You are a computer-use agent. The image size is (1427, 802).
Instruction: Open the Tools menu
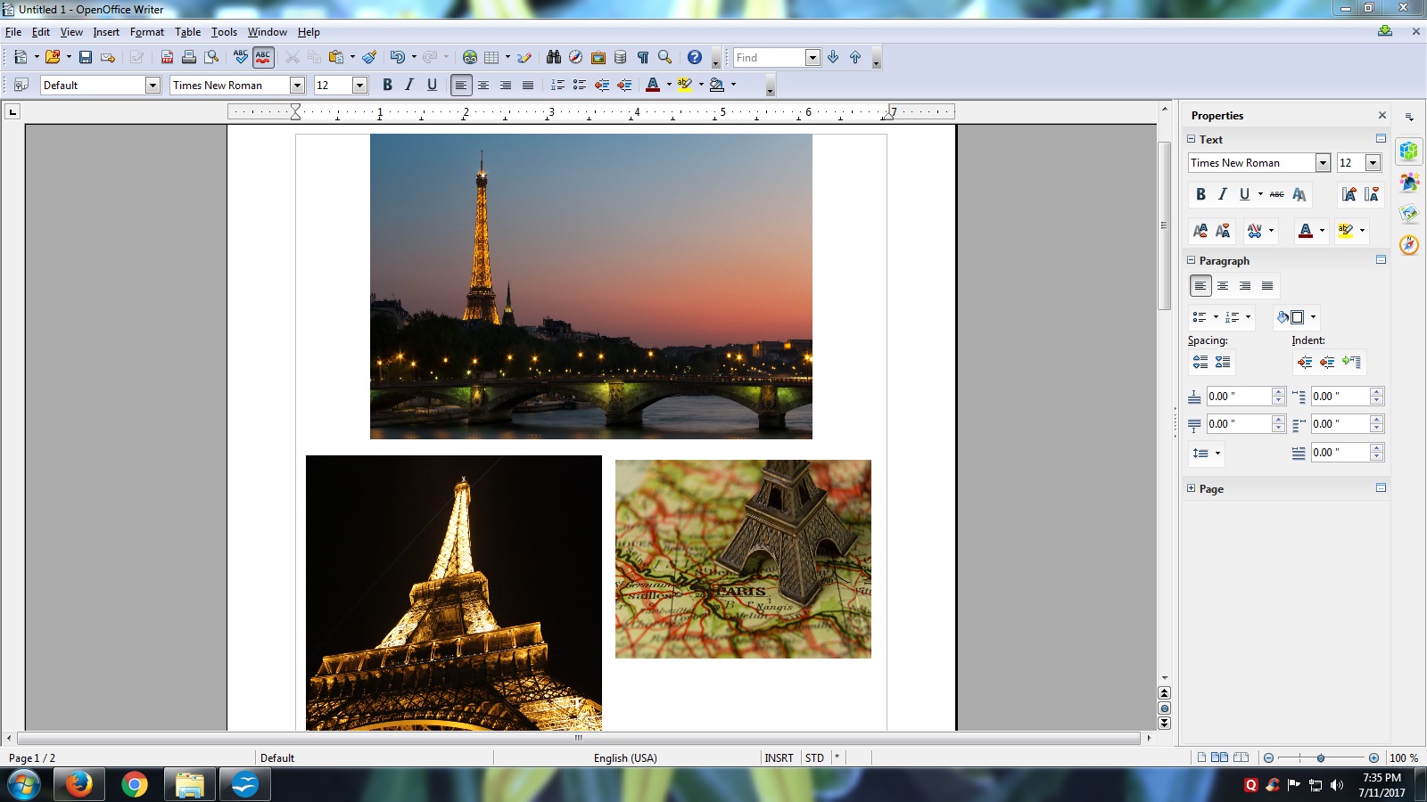point(224,32)
